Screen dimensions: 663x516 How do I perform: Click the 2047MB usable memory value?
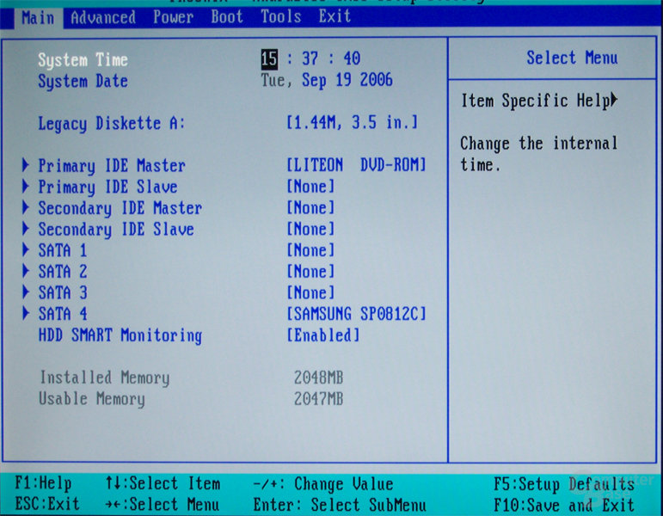click(318, 399)
